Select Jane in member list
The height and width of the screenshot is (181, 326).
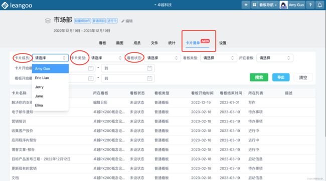50,96
